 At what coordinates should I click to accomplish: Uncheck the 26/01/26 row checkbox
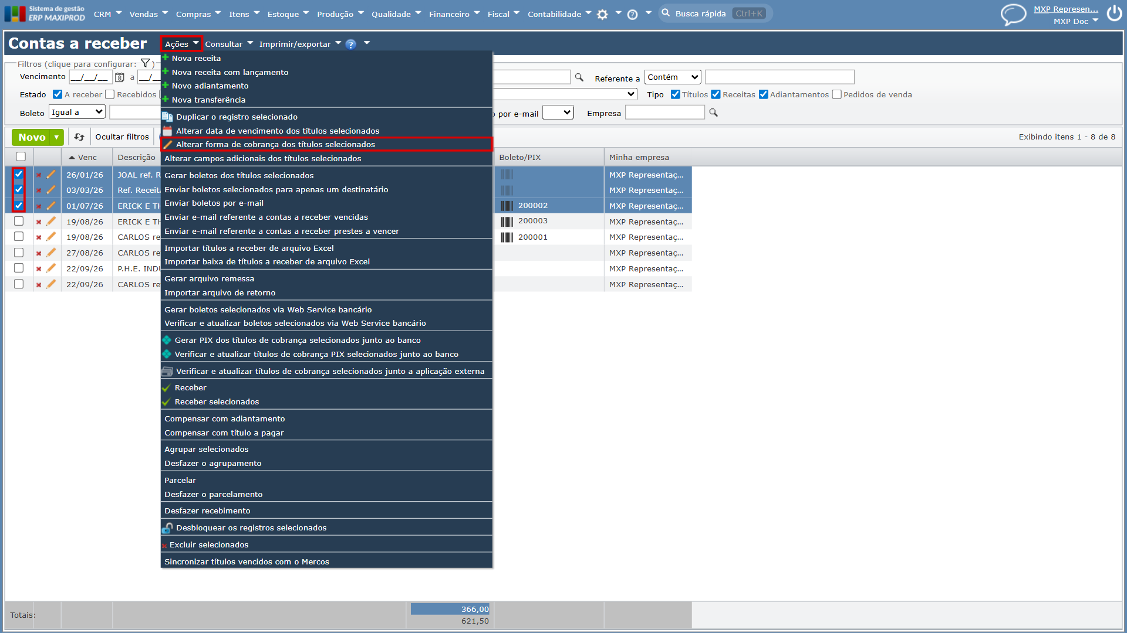click(x=19, y=174)
